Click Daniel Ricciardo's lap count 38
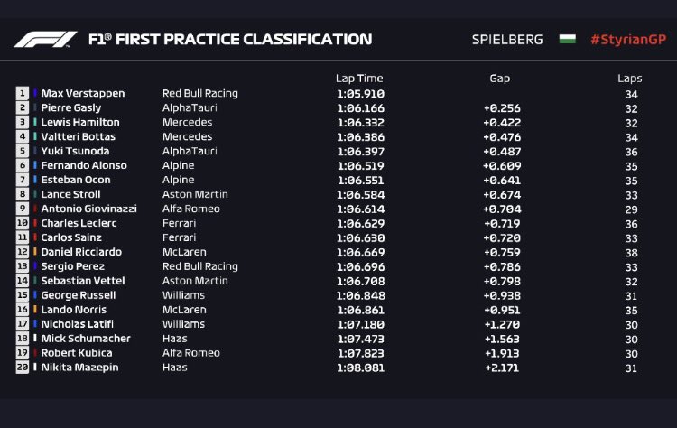Viewport: 677px width, 428px height. click(x=630, y=252)
